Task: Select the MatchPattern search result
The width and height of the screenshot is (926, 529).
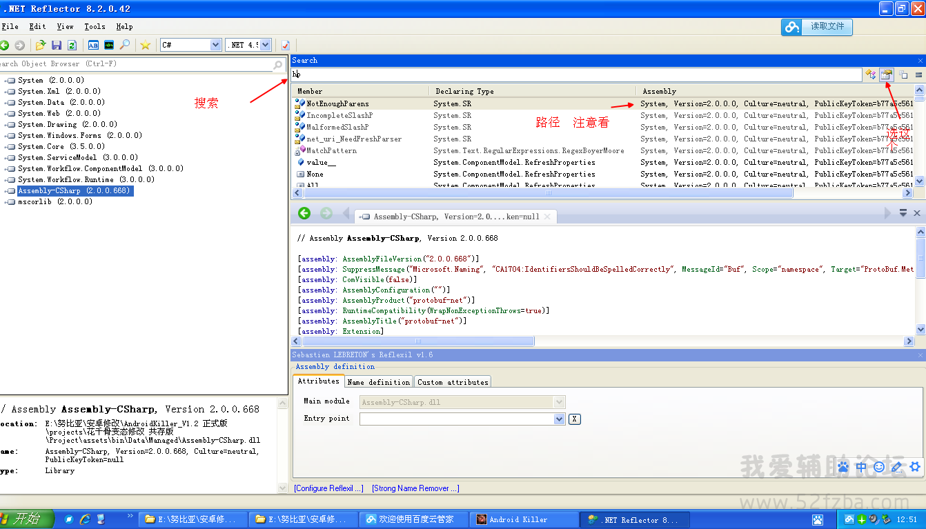Action: coord(331,151)
